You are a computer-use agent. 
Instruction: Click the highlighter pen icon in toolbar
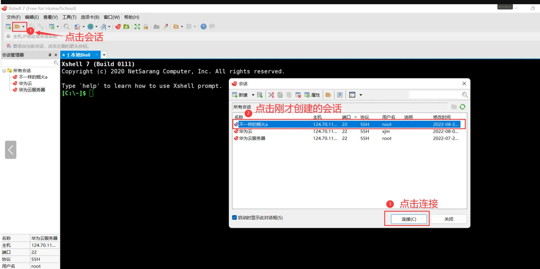point(165,27)
